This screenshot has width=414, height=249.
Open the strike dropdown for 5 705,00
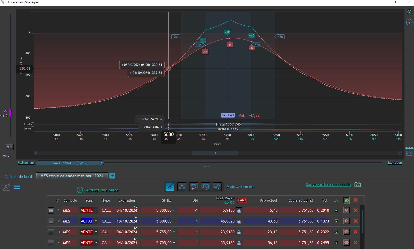[x=174, y=243]
